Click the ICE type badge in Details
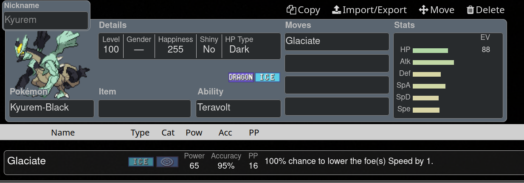This screenshot has width=524, height=183. (267, 77)
